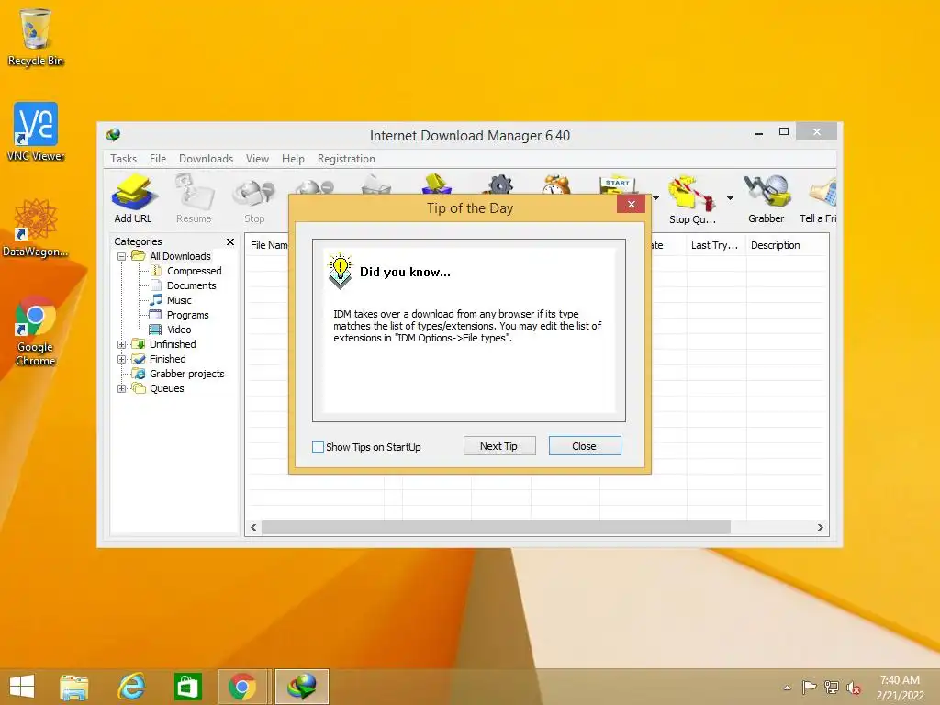Click the Add URL toolbar icon

[133, 198]
